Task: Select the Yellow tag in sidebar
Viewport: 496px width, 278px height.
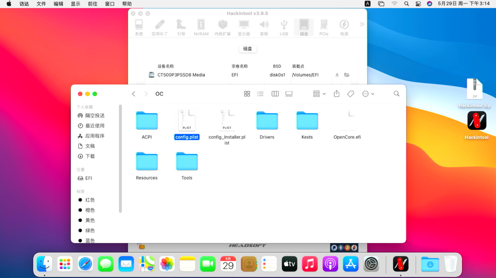Action: coord(87,220)
